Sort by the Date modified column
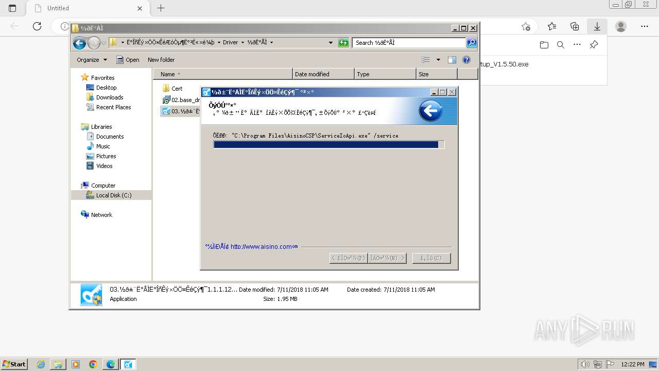The height and width of the screenshot is (371, 659). (323, 74)
